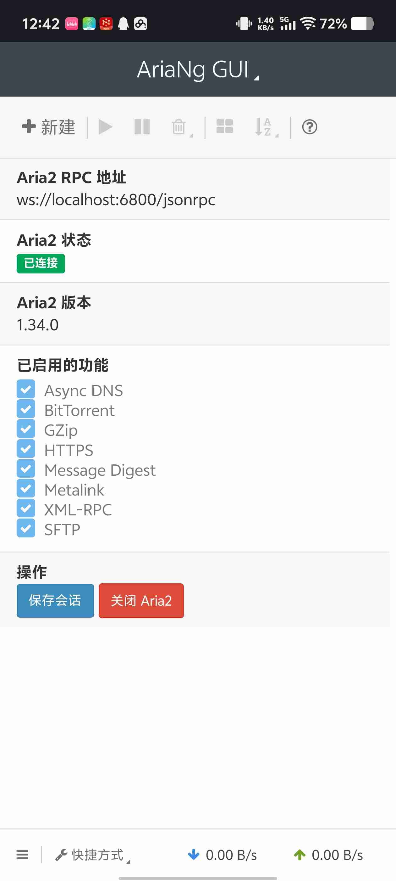
Task: Open the 快捷方式 shortcuts menu
Action: (x=93, y=855)
